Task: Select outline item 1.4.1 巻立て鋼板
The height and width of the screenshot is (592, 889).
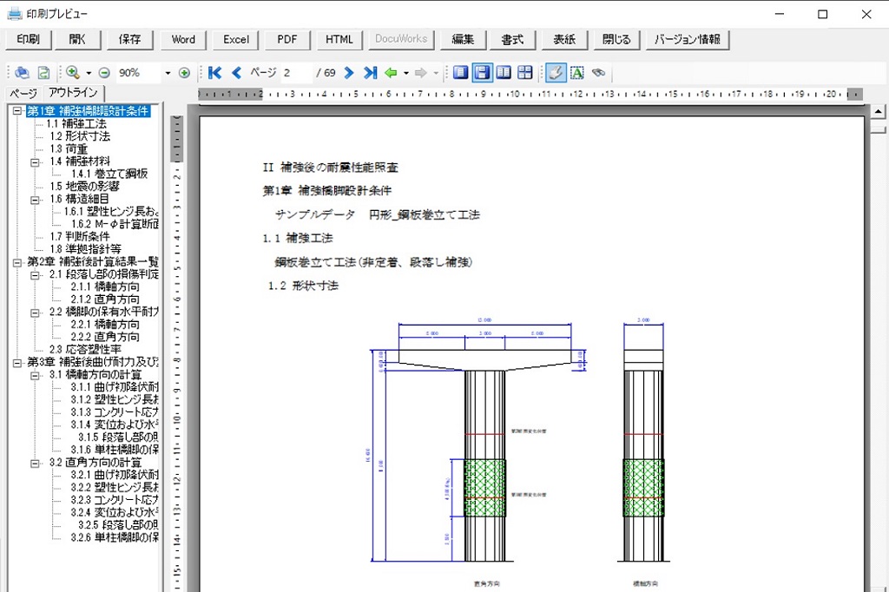Action: coord(109,174)
